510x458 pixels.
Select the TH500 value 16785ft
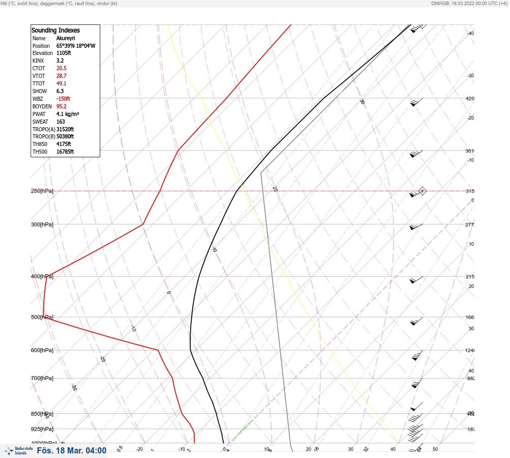[65, 152]
